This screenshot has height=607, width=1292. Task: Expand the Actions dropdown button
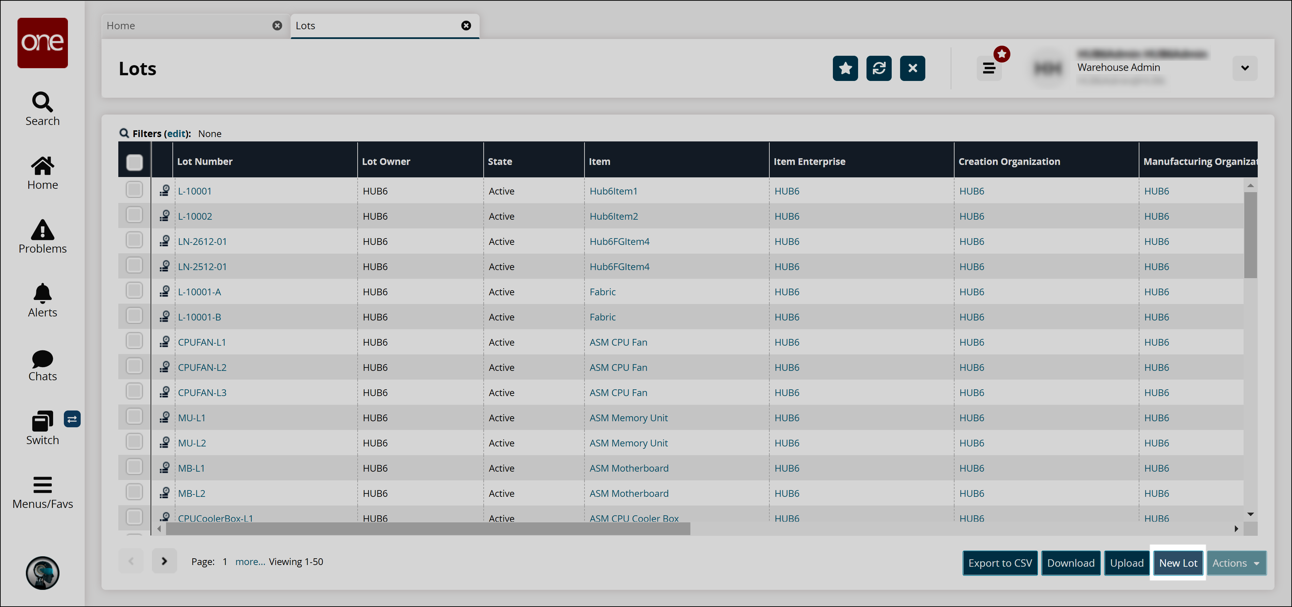[x=1236, y=563]
